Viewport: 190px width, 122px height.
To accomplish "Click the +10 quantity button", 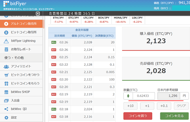I will pyautogui.click(x=130, y=106).
